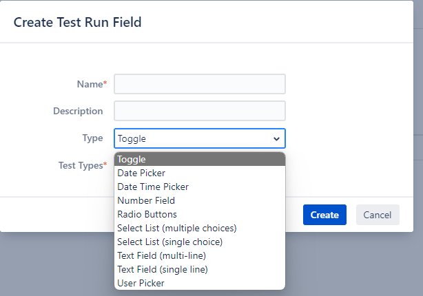Viewport: 423px width, 296px height.
Task: Select the highlighted Toggle option in list
Action: [x=200, y=159]
